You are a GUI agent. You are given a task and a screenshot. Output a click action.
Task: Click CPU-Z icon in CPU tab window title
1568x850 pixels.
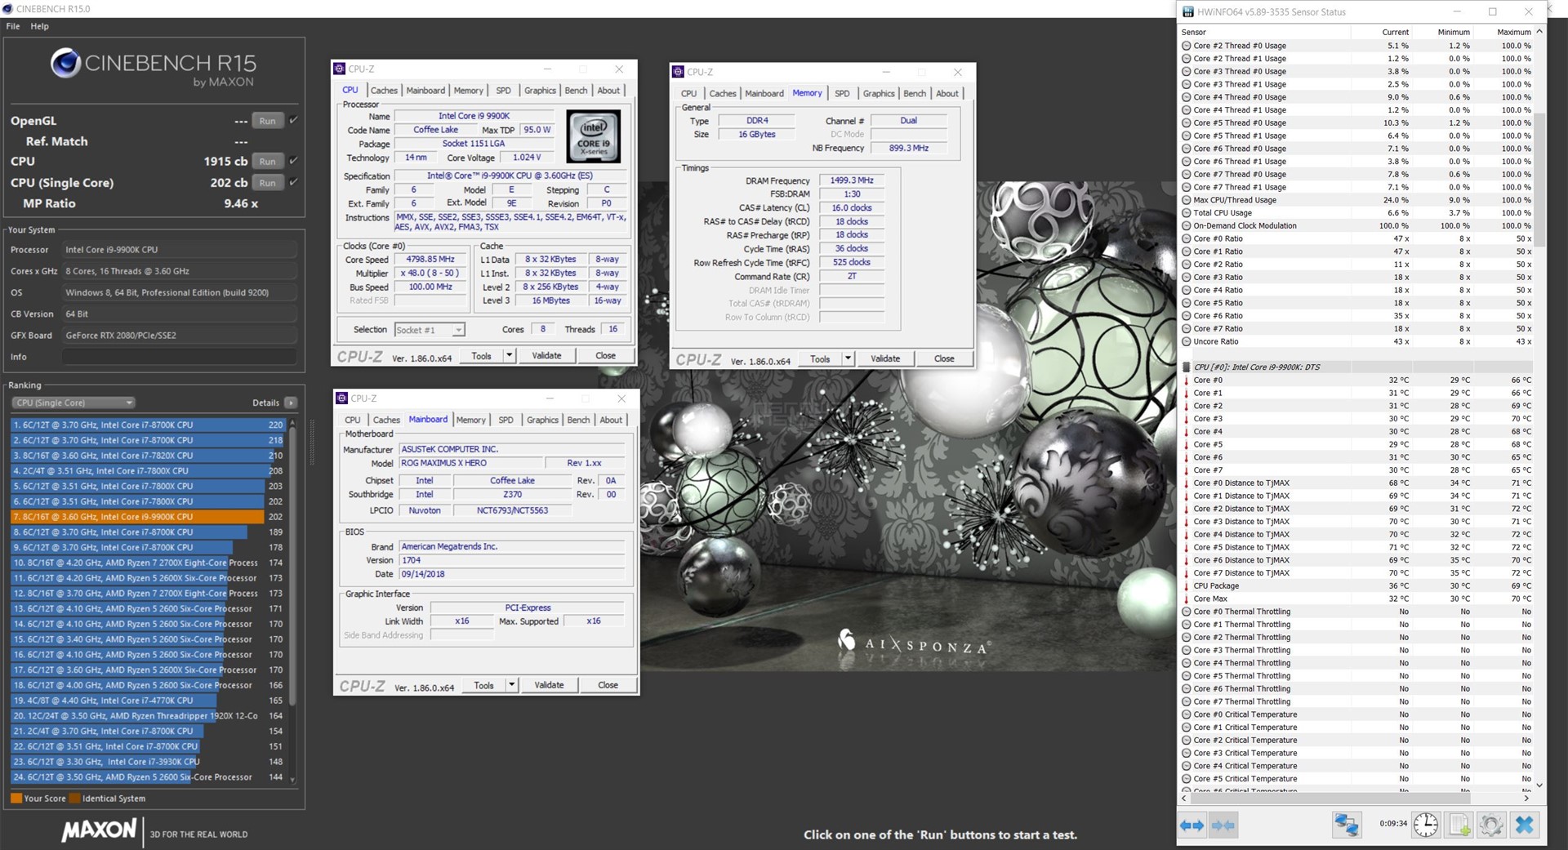pyautogui.click(x=340, y=69)
